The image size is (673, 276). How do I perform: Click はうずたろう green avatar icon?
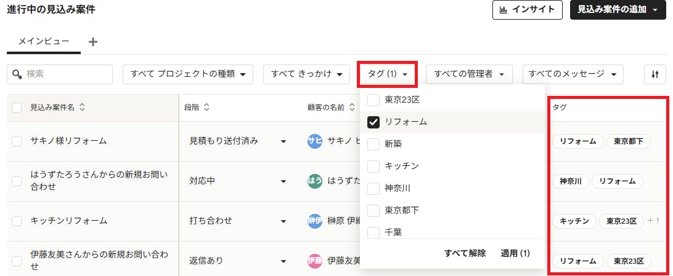point(314,181)
